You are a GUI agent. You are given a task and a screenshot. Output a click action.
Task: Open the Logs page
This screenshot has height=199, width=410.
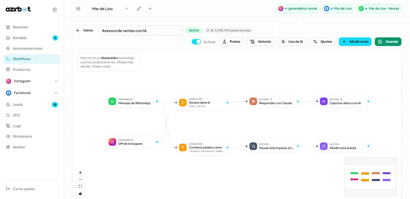click(x=32, y=126)
